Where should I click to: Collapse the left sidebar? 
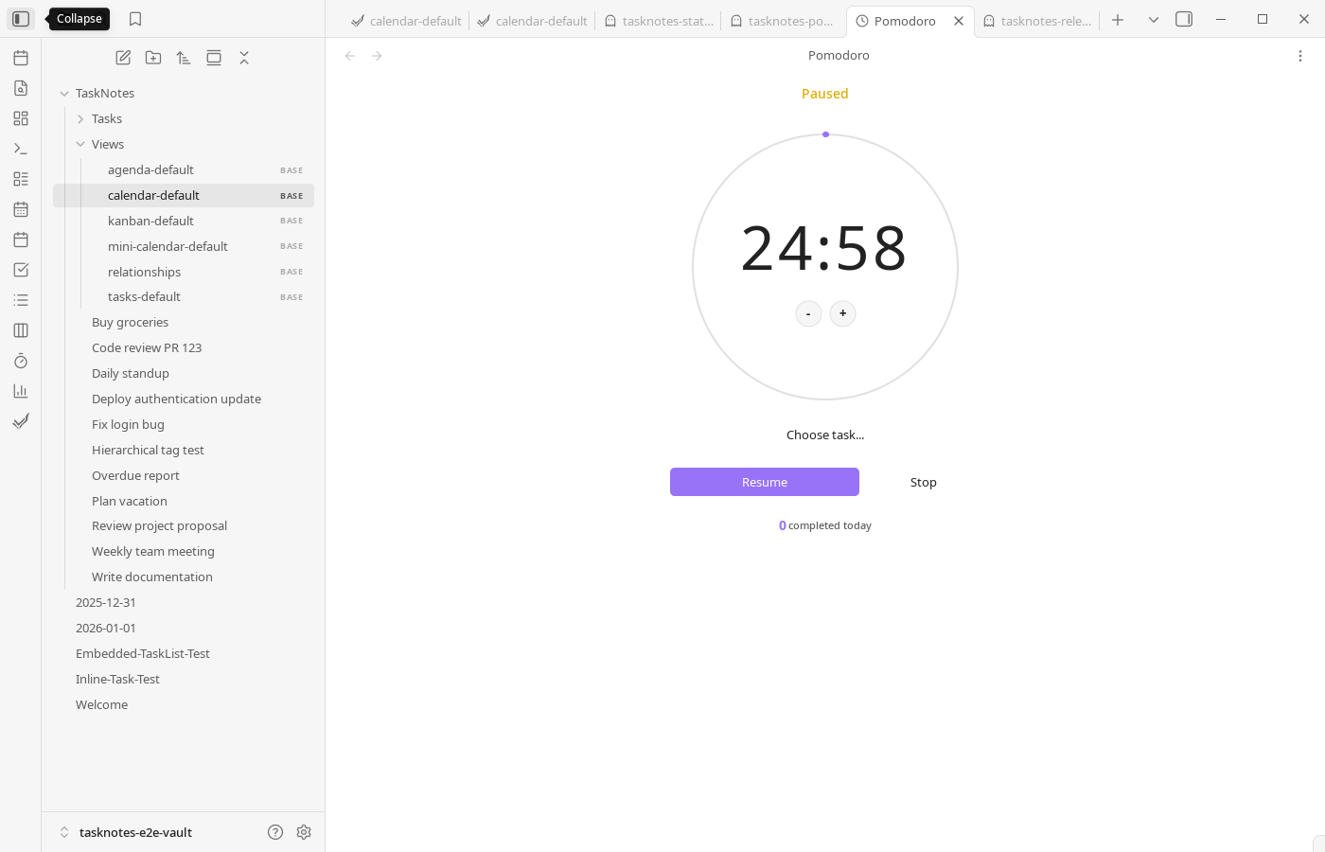click(x=21, y=19)
